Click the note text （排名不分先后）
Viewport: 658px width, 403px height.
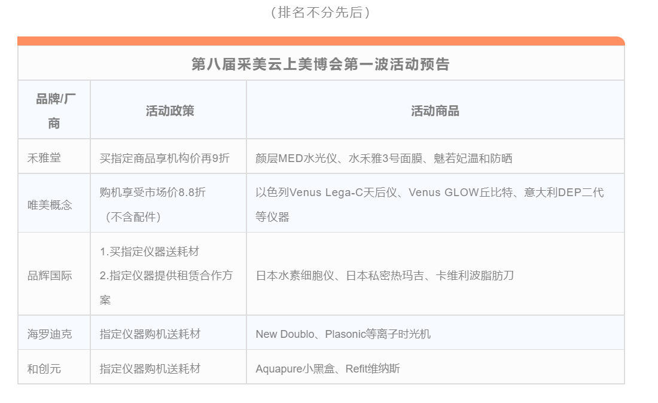coord(321,13)
